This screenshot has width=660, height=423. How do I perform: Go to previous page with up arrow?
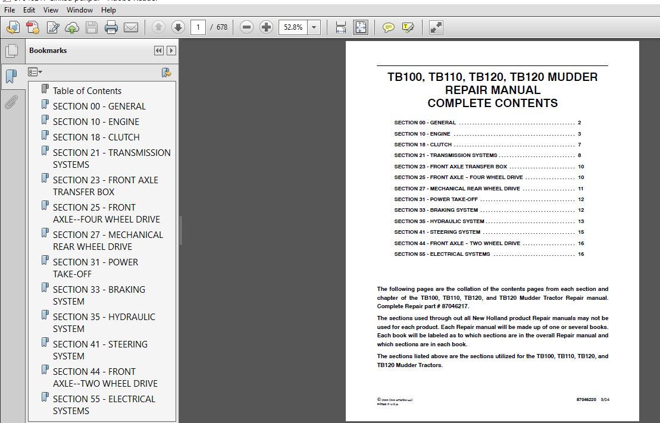click(x=159, y=27)
